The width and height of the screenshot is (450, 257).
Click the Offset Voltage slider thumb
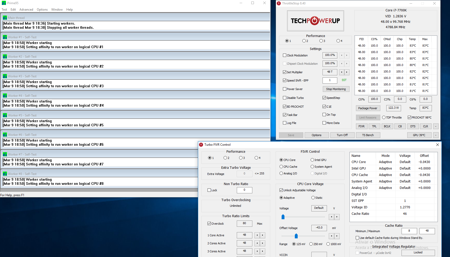click(296, 236)
